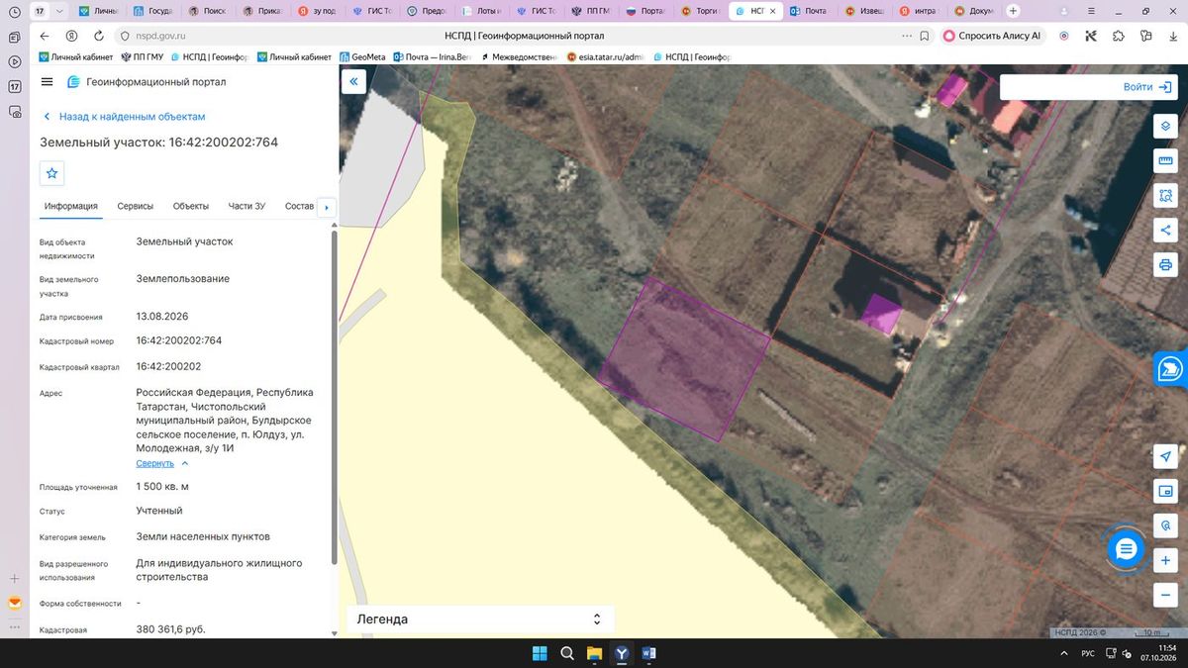Open the map layers tool
1188x668 pixels.
(x=1165, y=127)
